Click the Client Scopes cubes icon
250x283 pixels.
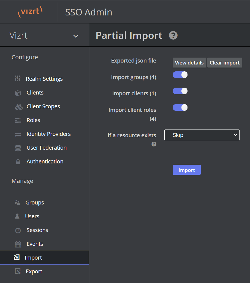18,107
